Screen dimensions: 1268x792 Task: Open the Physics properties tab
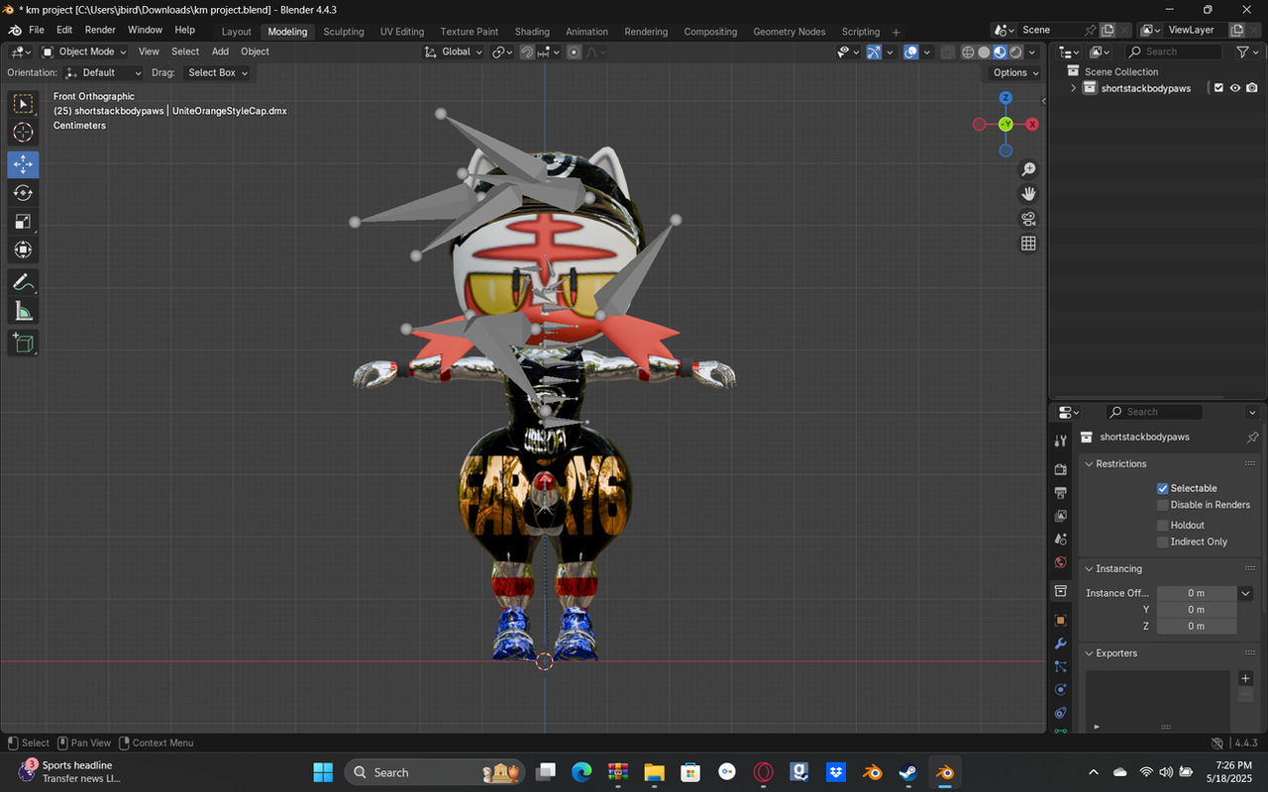point(1060,689)
